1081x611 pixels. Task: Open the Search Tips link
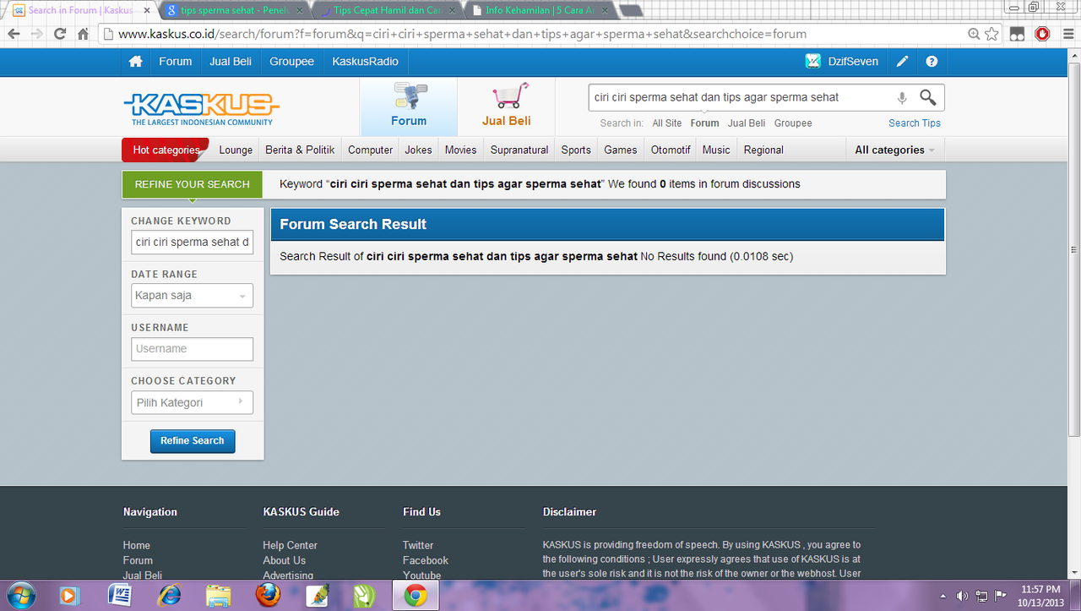point(915,123)
